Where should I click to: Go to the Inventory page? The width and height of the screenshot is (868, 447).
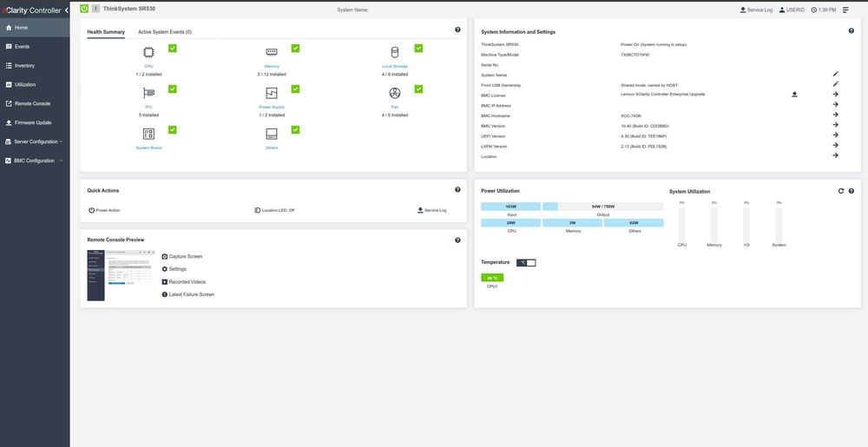tap(35, 65)
